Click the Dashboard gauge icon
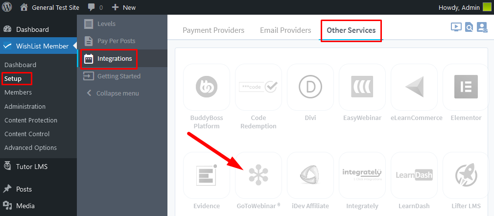494x216 pixels. pos(7,29)
